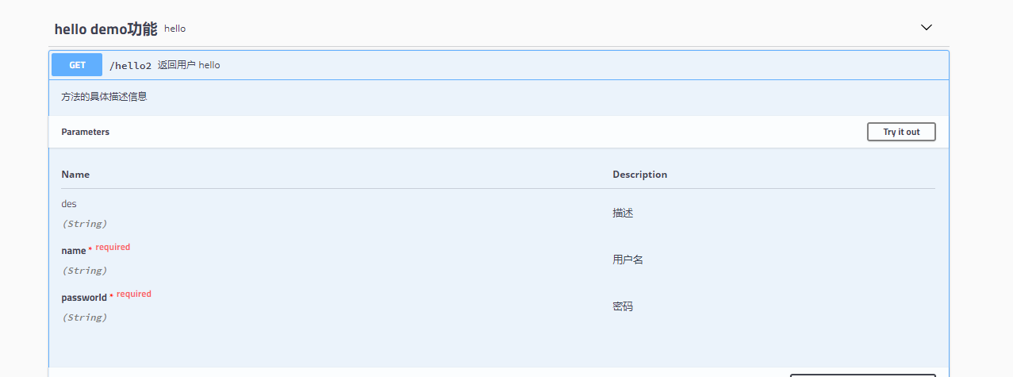Viewport: 1013px width, 377px height.
Task: Open the /hello2 endpoint path
Action: (x=130, y=66)
